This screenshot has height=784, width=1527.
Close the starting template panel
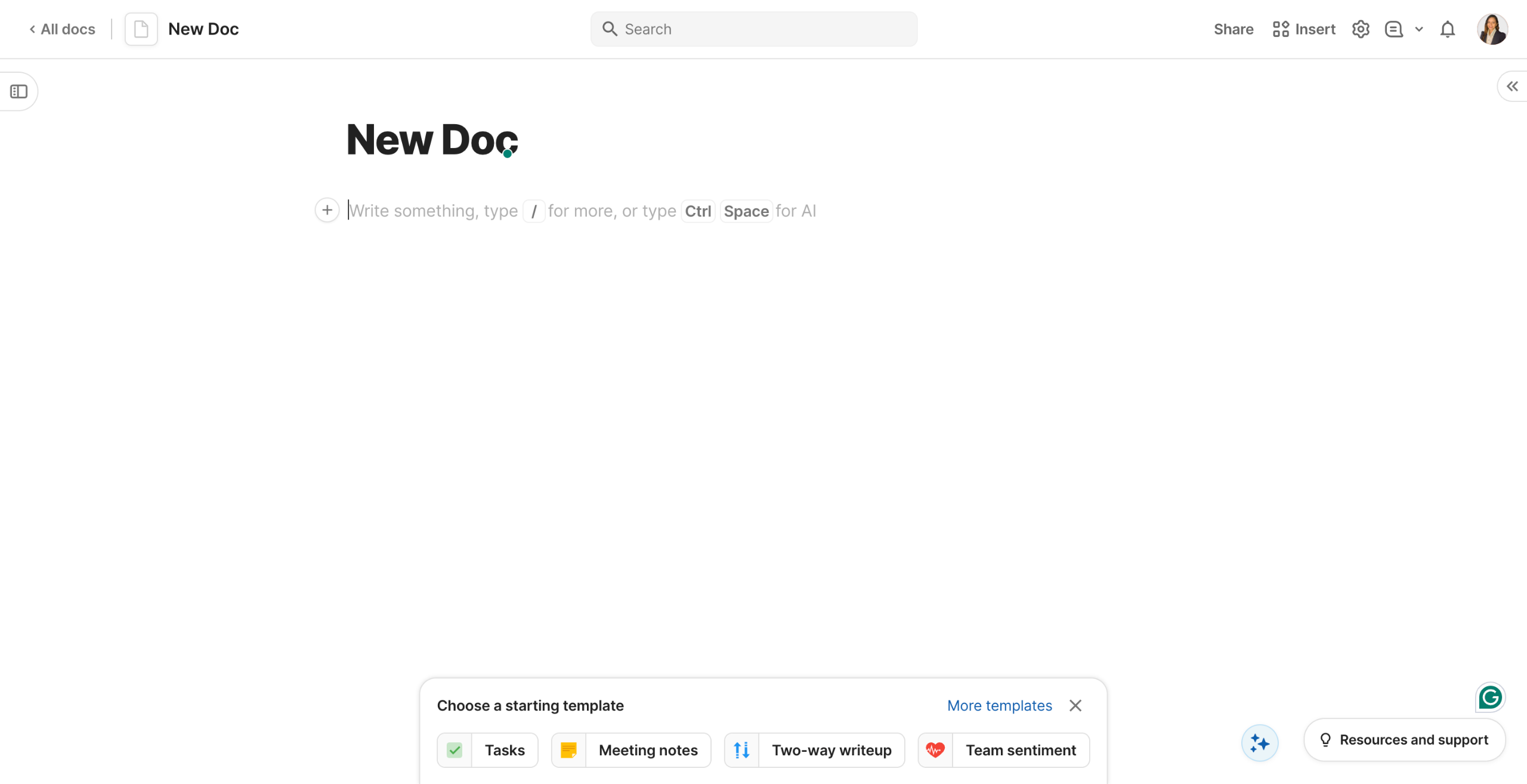point(1075,705)
